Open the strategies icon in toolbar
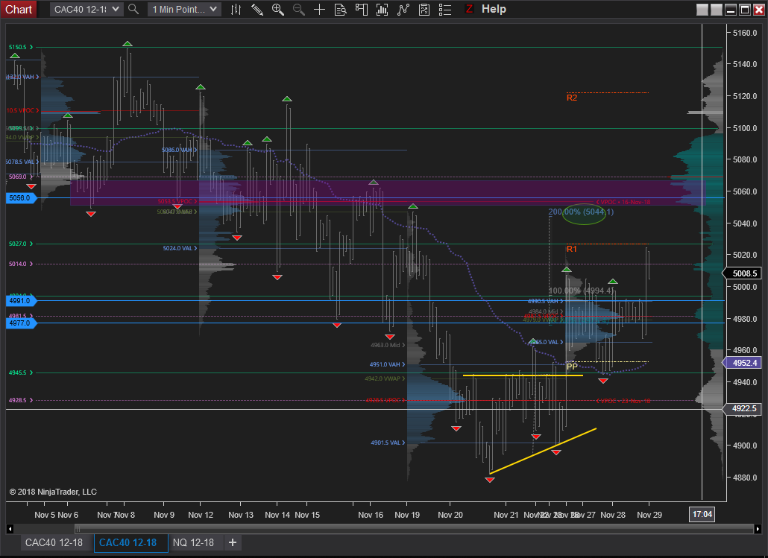768x558 pixels. click(424, 9)
